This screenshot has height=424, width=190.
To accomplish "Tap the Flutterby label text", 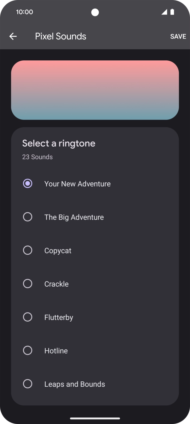I will point(59,317).
